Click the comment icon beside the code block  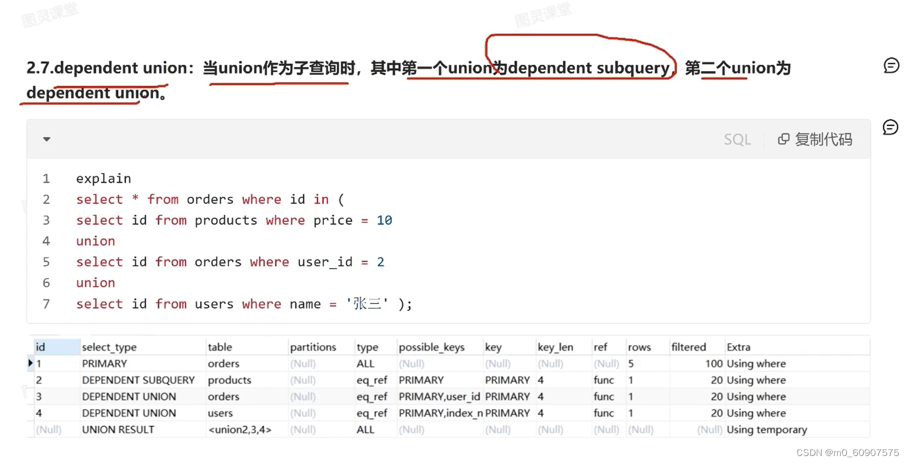890,127
